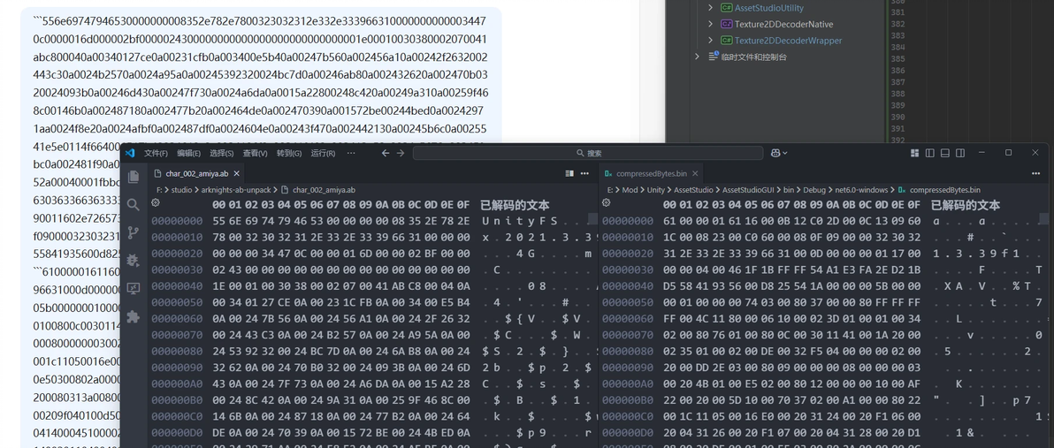
Task: Click offset row 00000080 in right hex editor
Action: point(628,352)
